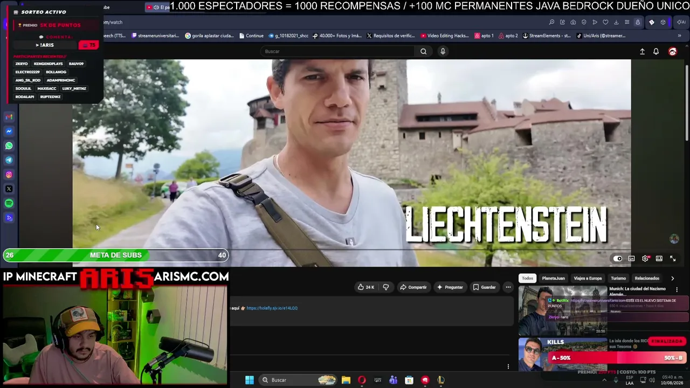Open YouTube notifications bell
The height and width of the screenshot is (388, 690).
pyautogui.click(x=656, y=51)
